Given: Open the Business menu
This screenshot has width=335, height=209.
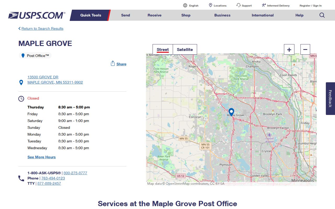Looking at the screenshot, I should [222, 15].
